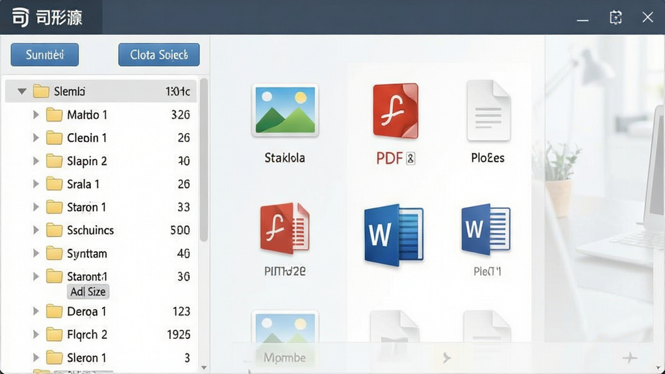Select the Synttam row text
This screenshot has height=374, width=665.
[x=87, y=254]
